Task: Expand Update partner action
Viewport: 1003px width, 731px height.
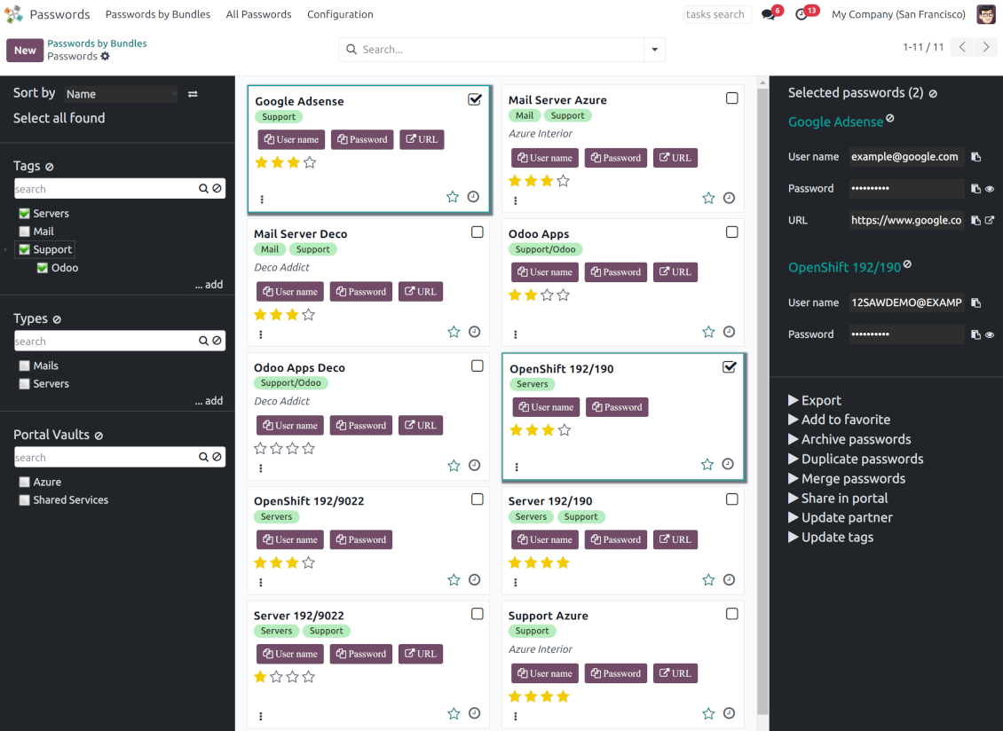Action: [x=841, y=517]
